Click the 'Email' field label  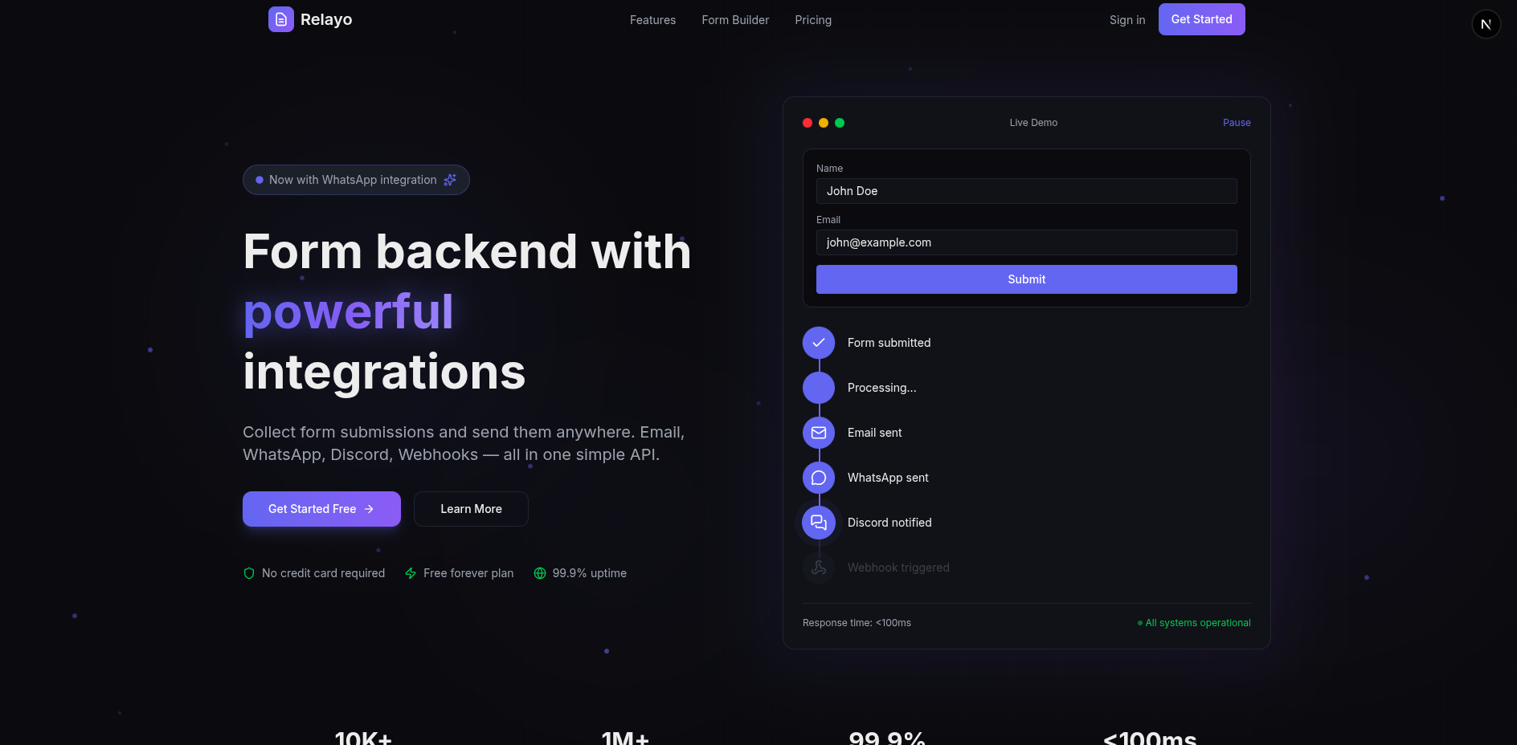tap(828, 220)
